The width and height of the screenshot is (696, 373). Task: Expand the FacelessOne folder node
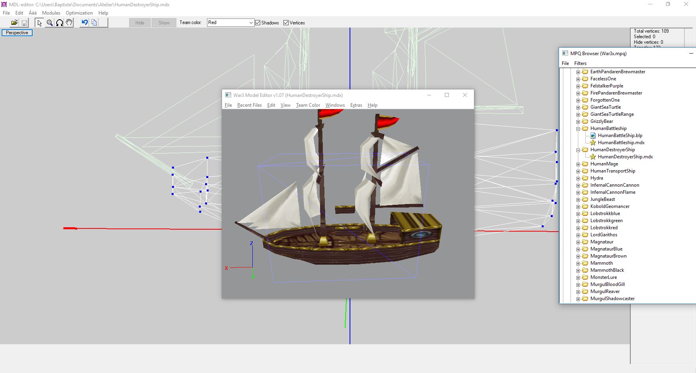tap(578, 79)
